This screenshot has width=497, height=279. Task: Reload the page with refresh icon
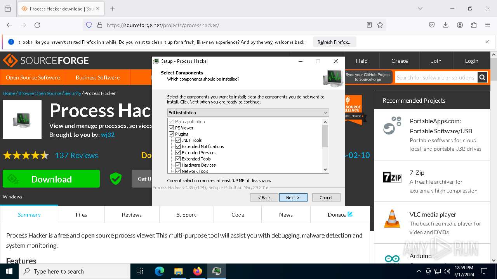tap(37, 25)
